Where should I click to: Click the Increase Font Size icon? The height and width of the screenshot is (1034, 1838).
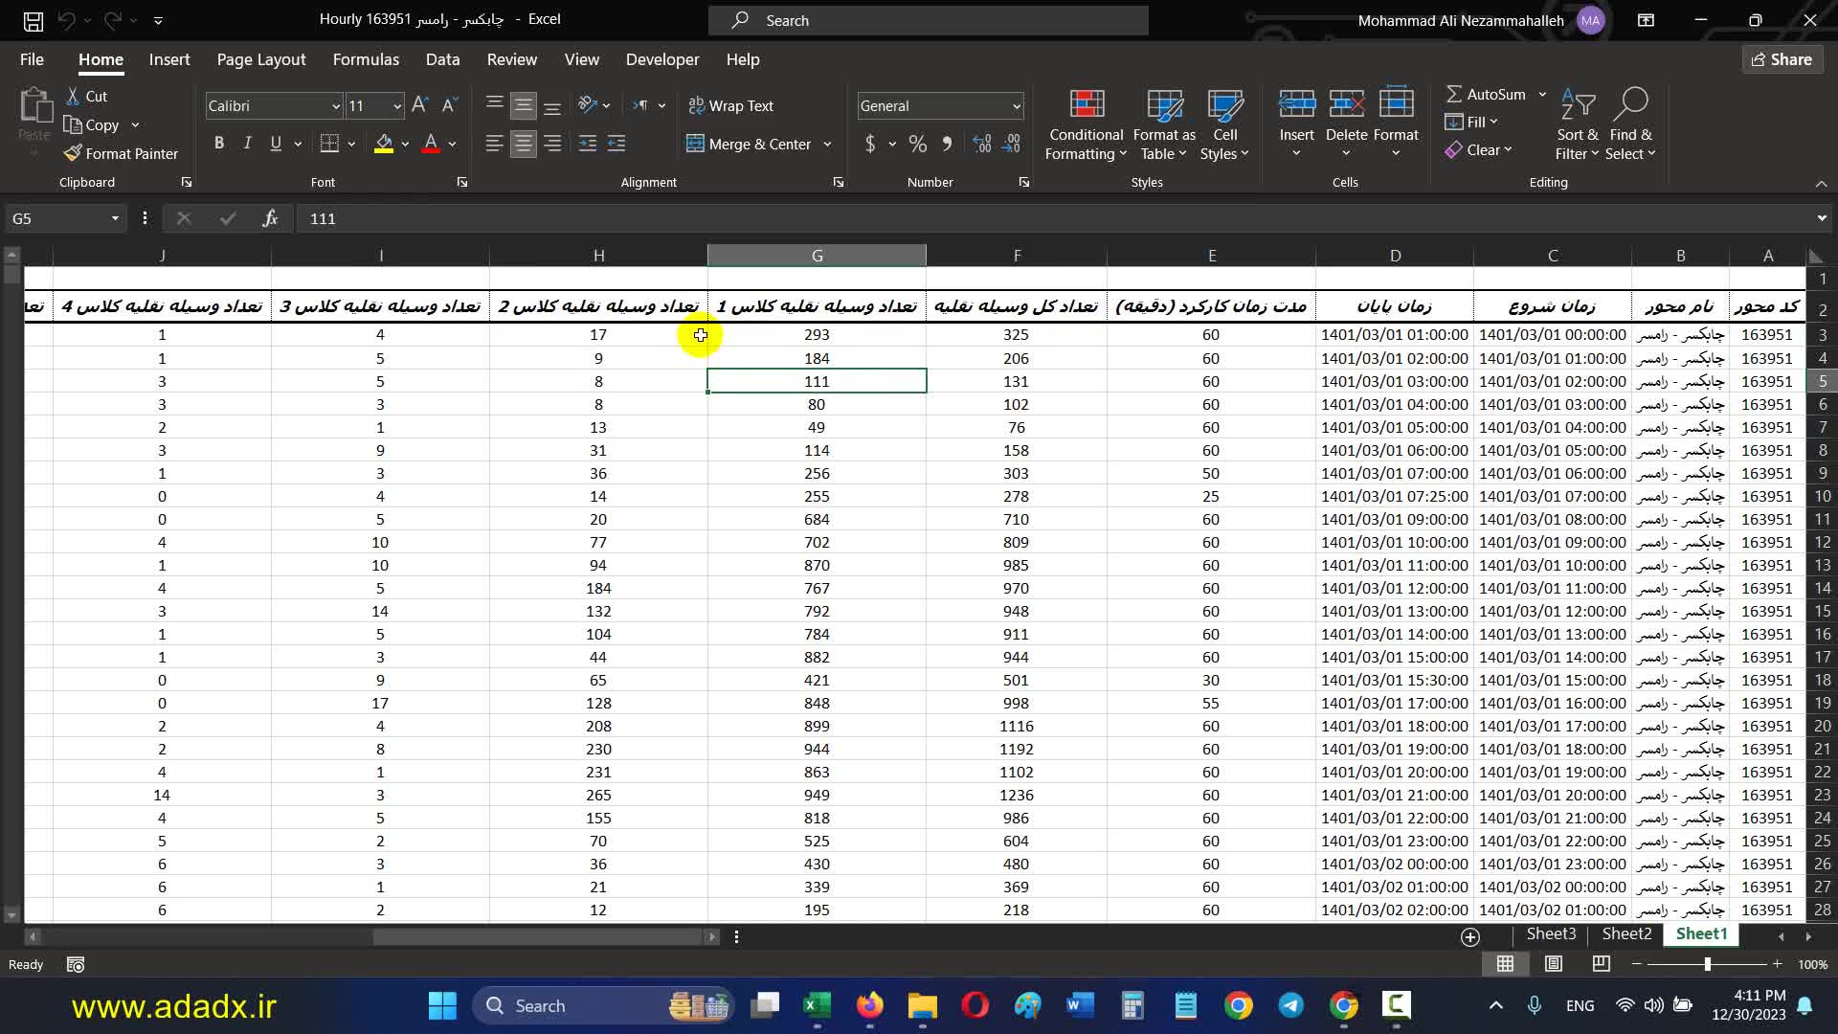(419, 105)
